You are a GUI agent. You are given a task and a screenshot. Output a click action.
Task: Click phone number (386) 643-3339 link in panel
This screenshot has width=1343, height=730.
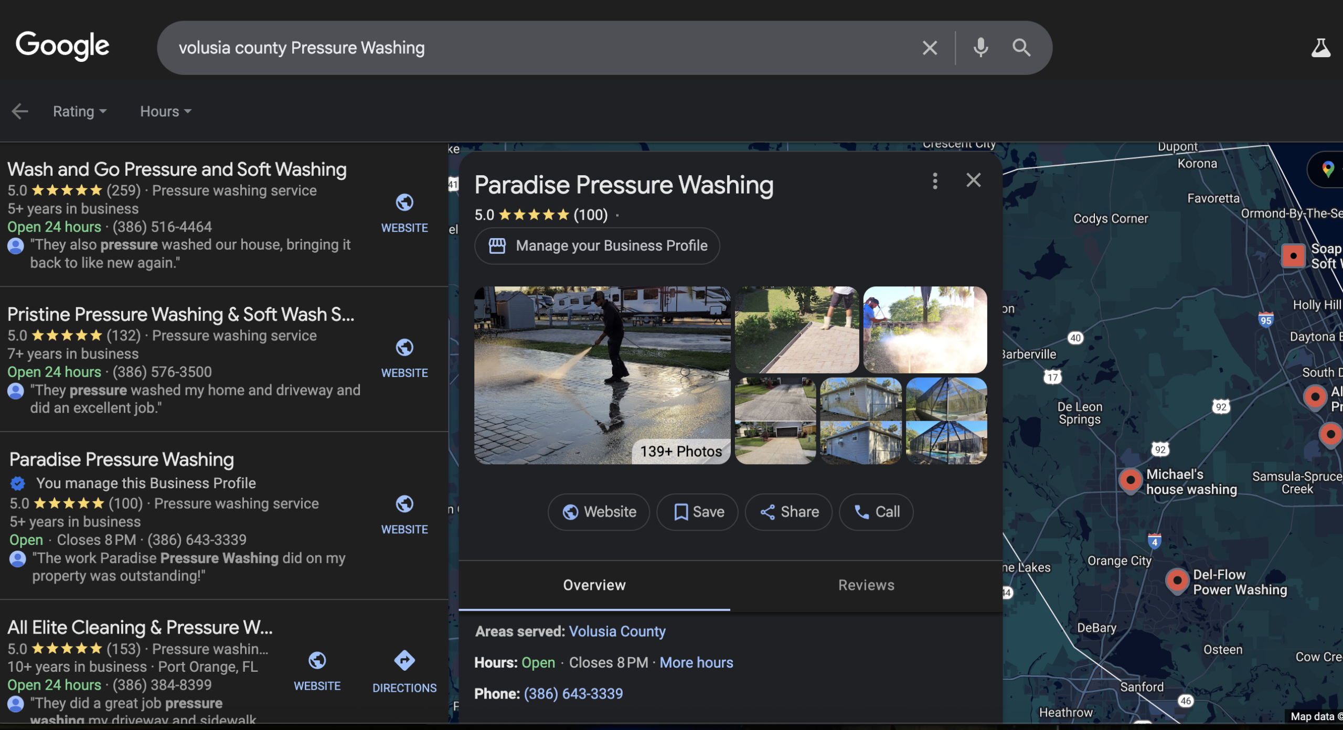[573, 694]
